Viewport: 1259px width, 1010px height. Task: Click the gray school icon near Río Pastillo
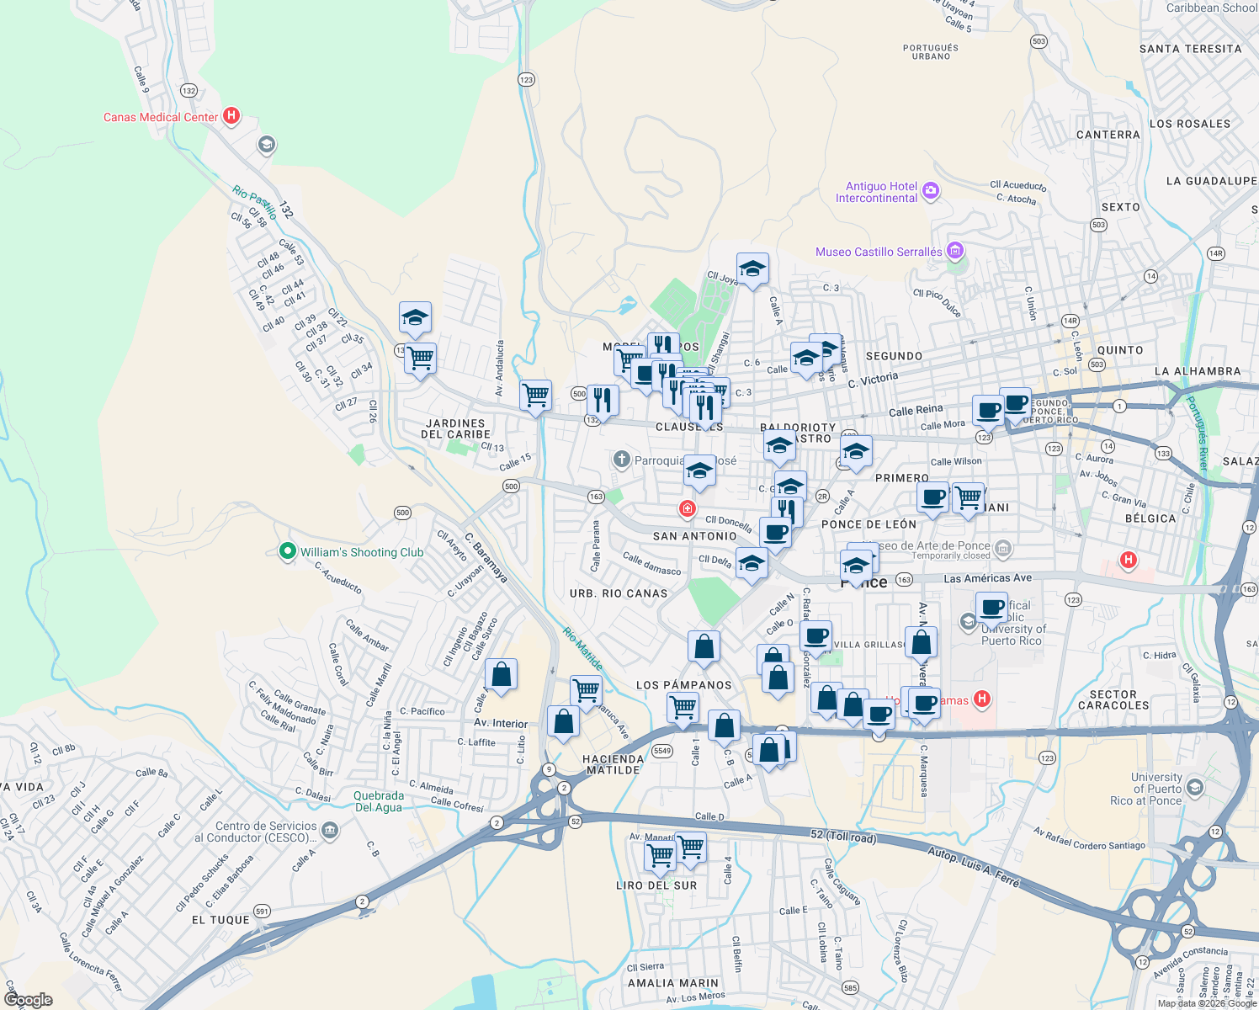click(x=266, y=146)
